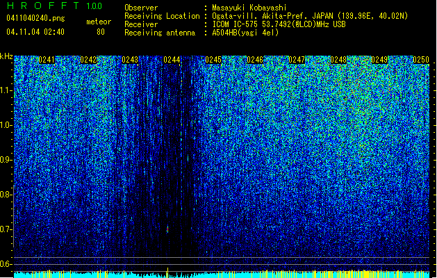Click the version number 1.0.0

[94, 6]
